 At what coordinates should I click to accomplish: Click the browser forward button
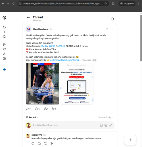(x=8, y=4)
